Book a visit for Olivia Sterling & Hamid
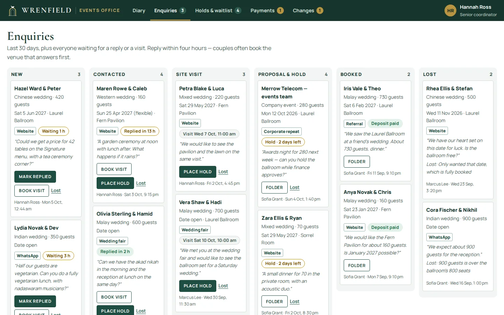Screen dimensions: 504x315 114,297
